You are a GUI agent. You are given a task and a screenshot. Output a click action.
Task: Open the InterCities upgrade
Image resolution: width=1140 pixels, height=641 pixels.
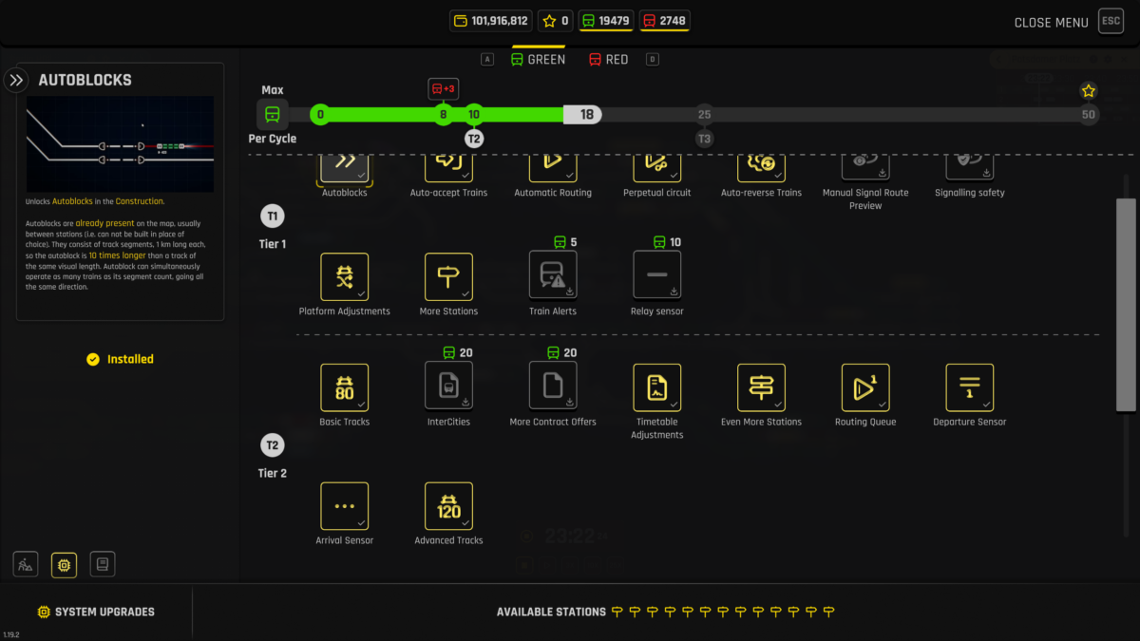click(x=447, y=387)
